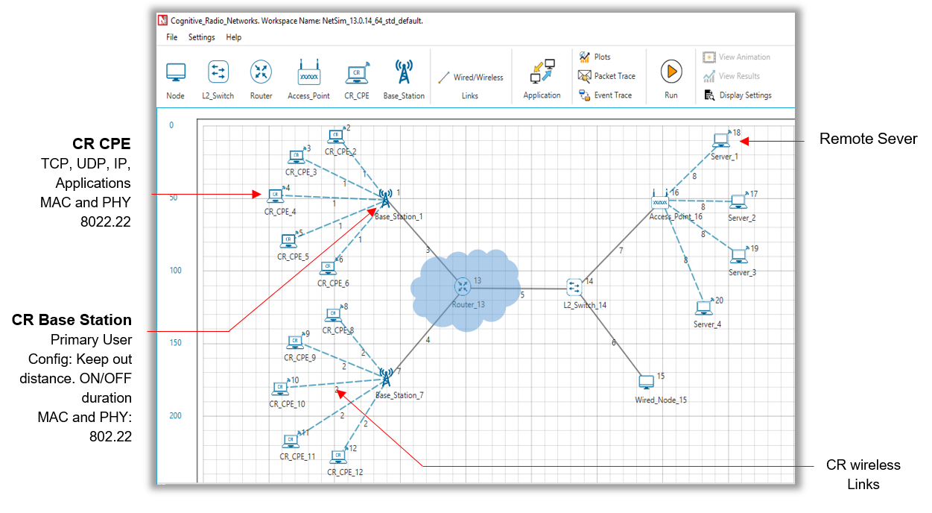
Task: Select the L2_Switch_14 device on canvas
Action: 574,286
